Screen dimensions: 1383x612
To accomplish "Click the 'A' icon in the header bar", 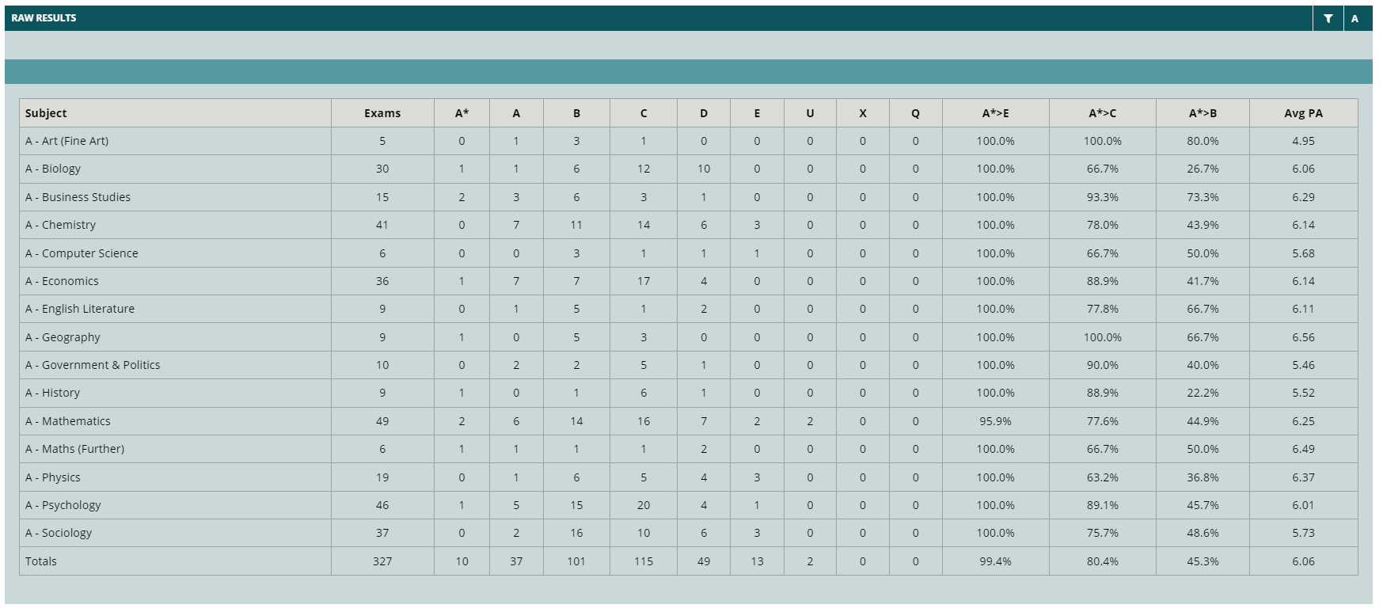I will coord(1355,18).
